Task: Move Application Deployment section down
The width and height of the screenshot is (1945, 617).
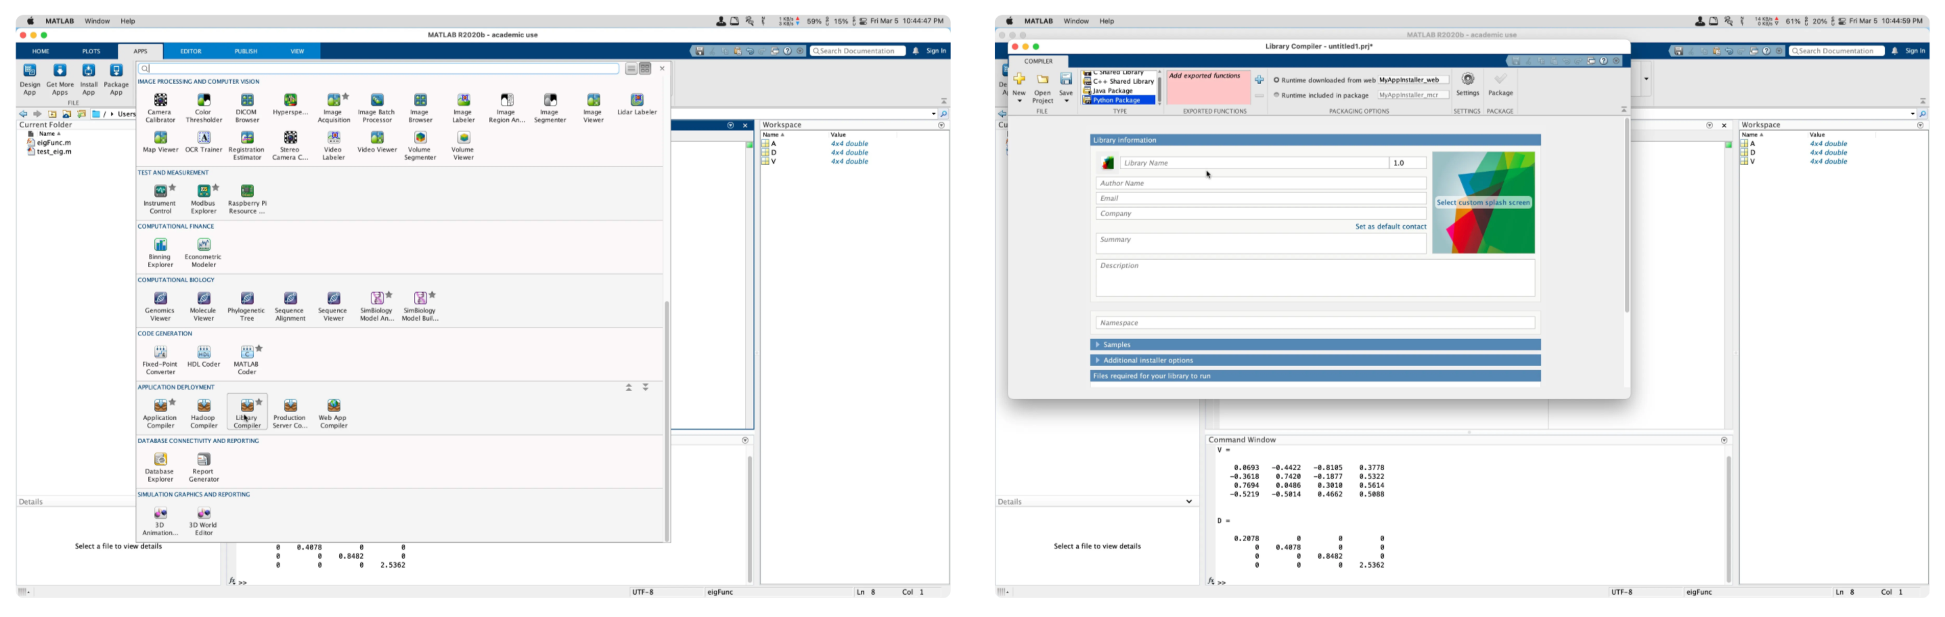Action: (x=646, y=387)
